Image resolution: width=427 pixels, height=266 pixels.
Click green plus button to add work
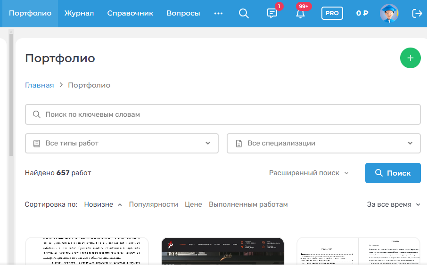tap(410, 58)
